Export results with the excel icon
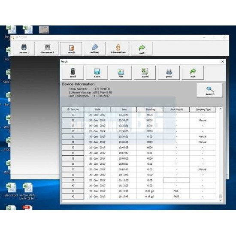 point(145,73)
